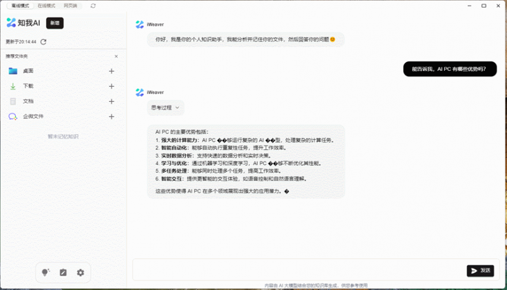Click the 新增 button
Image resolution: width=507 pixels, height=290 pixels.
(x=55, y=23)
